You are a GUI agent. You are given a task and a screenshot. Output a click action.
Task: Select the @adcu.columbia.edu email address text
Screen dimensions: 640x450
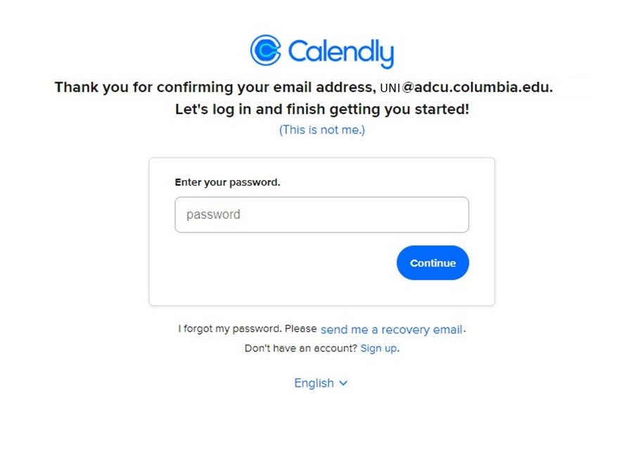pos(477,87)
